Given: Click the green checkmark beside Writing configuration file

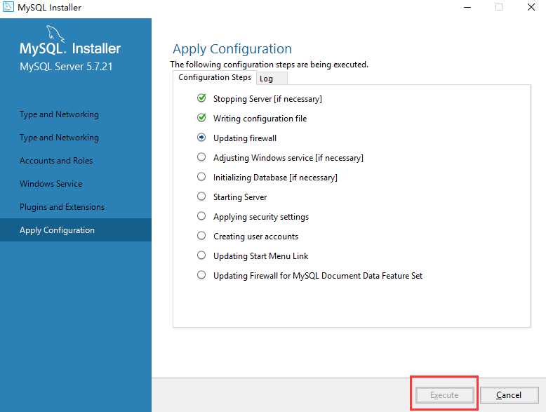Looking at the screenshot, I should pos(201,118).
